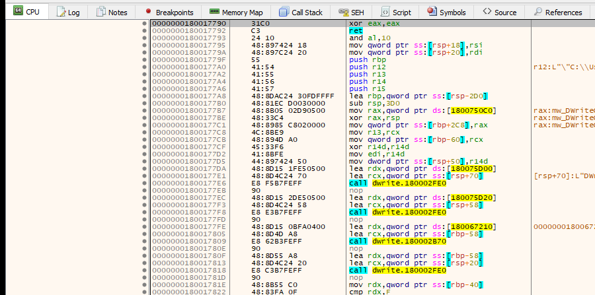Open the SEH tab
The height and width of the screenshot is (295, 595).
[x=352, y=12]
